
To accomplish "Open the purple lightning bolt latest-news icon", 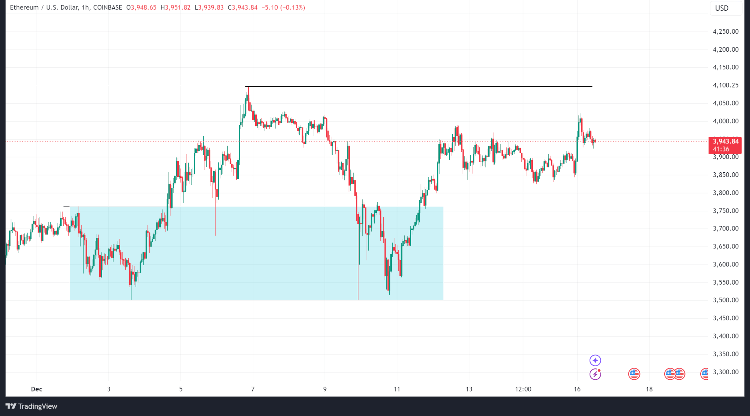I will click(x=595, y=374).
